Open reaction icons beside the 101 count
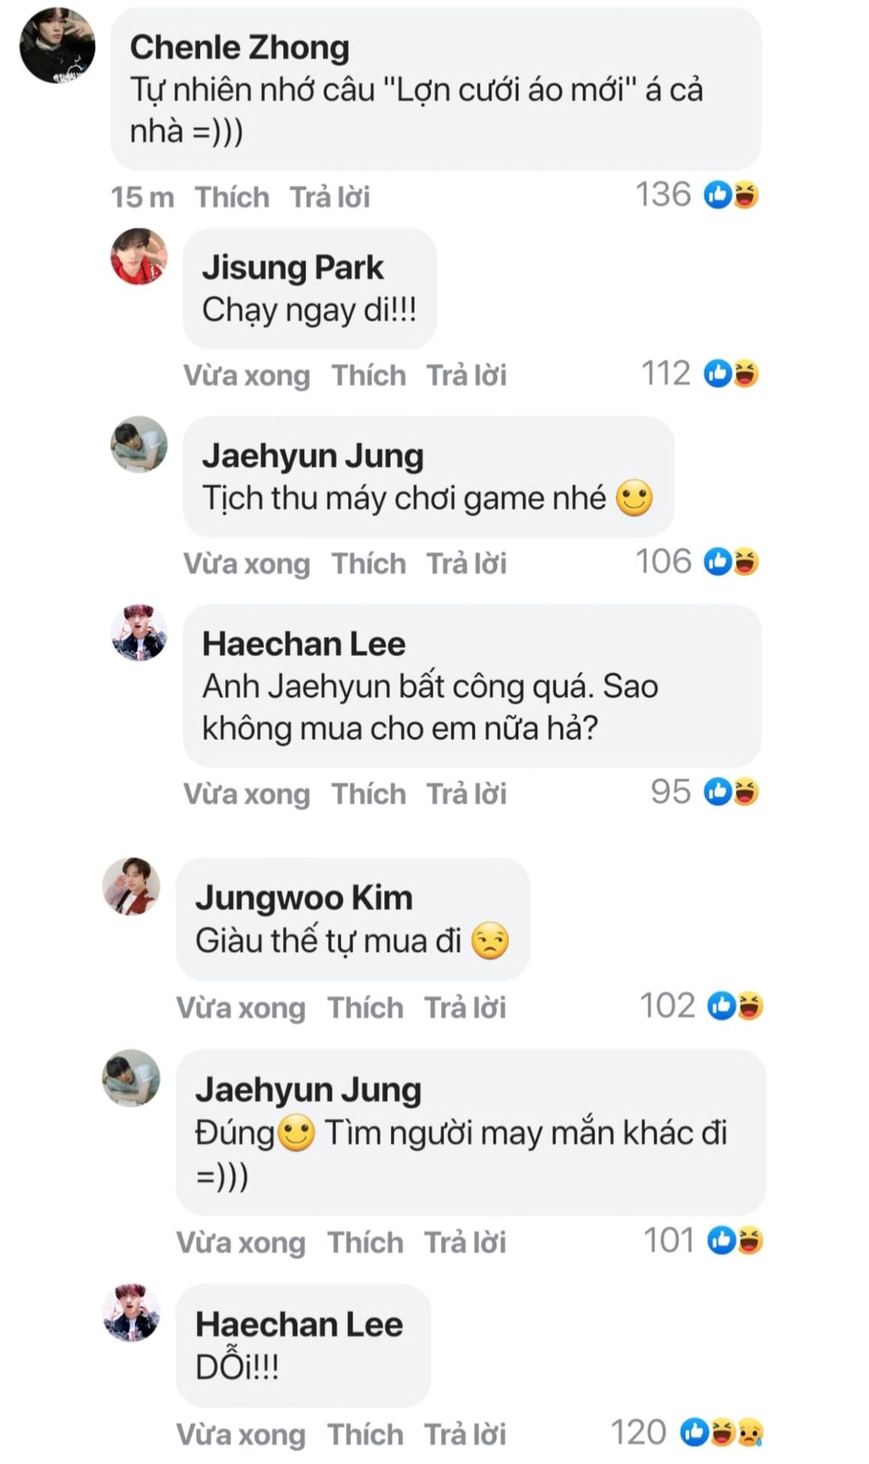The width and height of the screenshot is (869, 1464). click(x=736, y=1241)
